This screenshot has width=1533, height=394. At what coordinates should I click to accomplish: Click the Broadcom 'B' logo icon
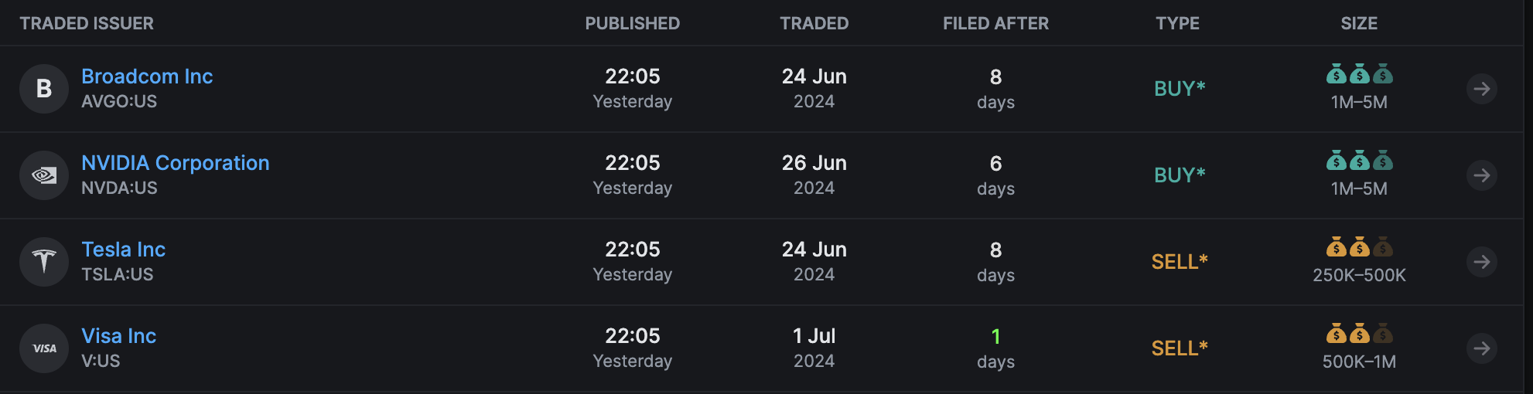44,89
